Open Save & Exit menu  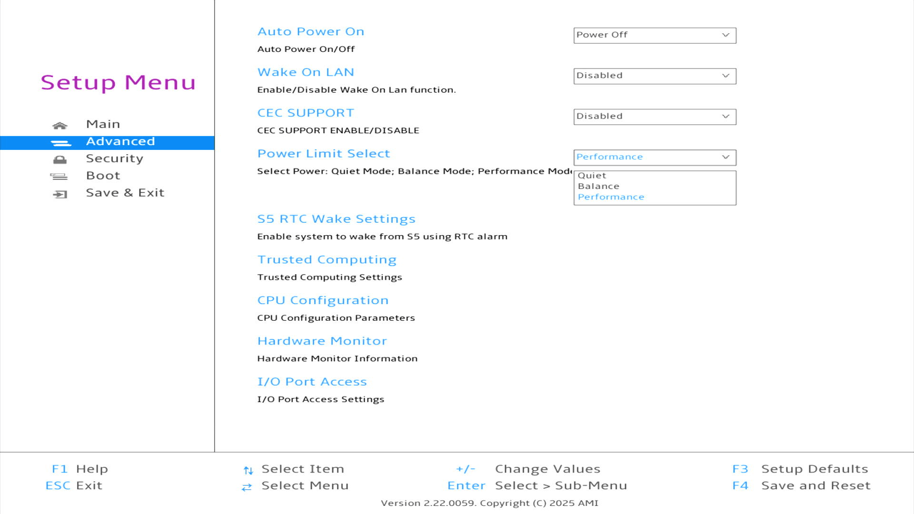click(x=125, y=193)
